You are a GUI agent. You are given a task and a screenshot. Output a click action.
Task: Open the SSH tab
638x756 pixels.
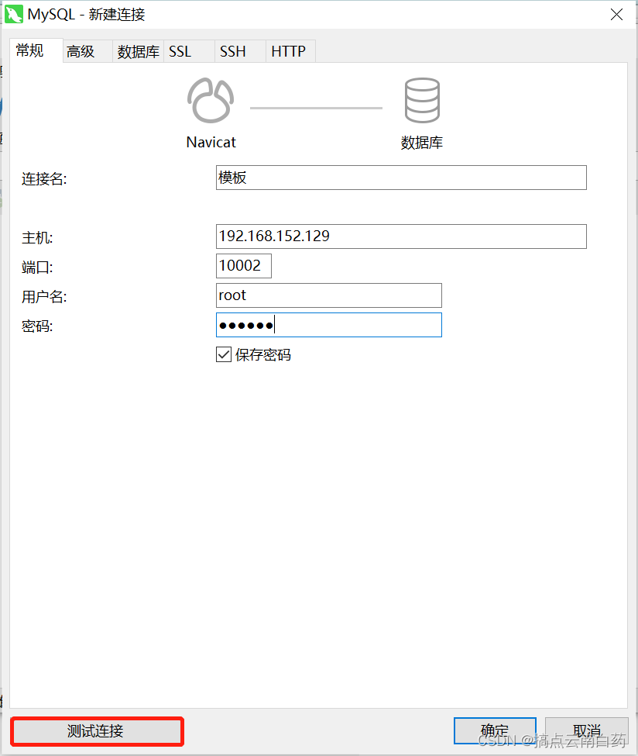click(240, 52)
